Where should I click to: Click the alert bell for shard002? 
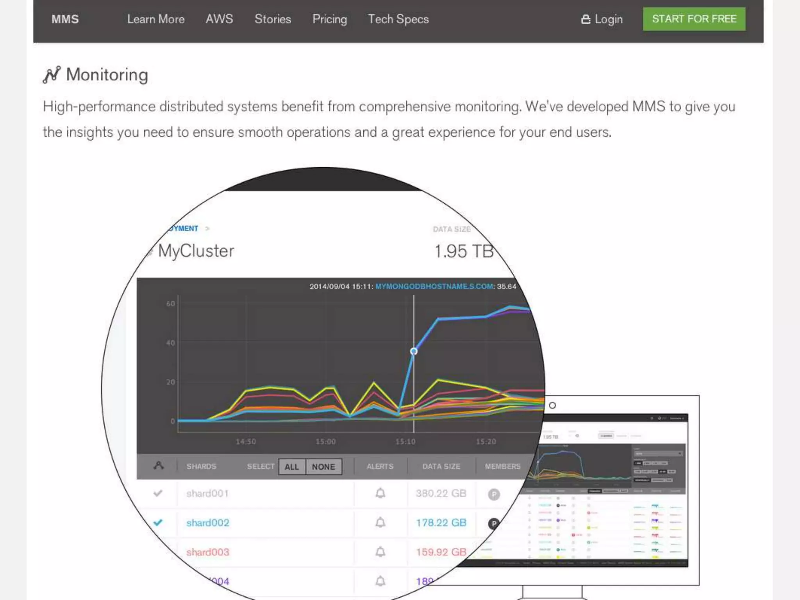pos(380,523)
